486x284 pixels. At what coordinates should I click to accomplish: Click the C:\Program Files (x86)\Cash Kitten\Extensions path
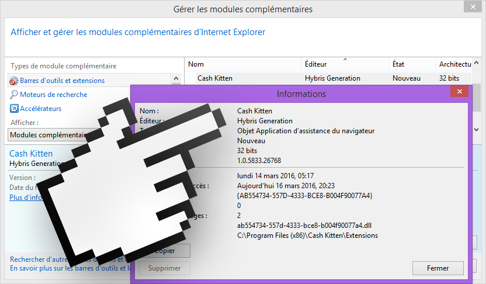(x=307, y=235)
